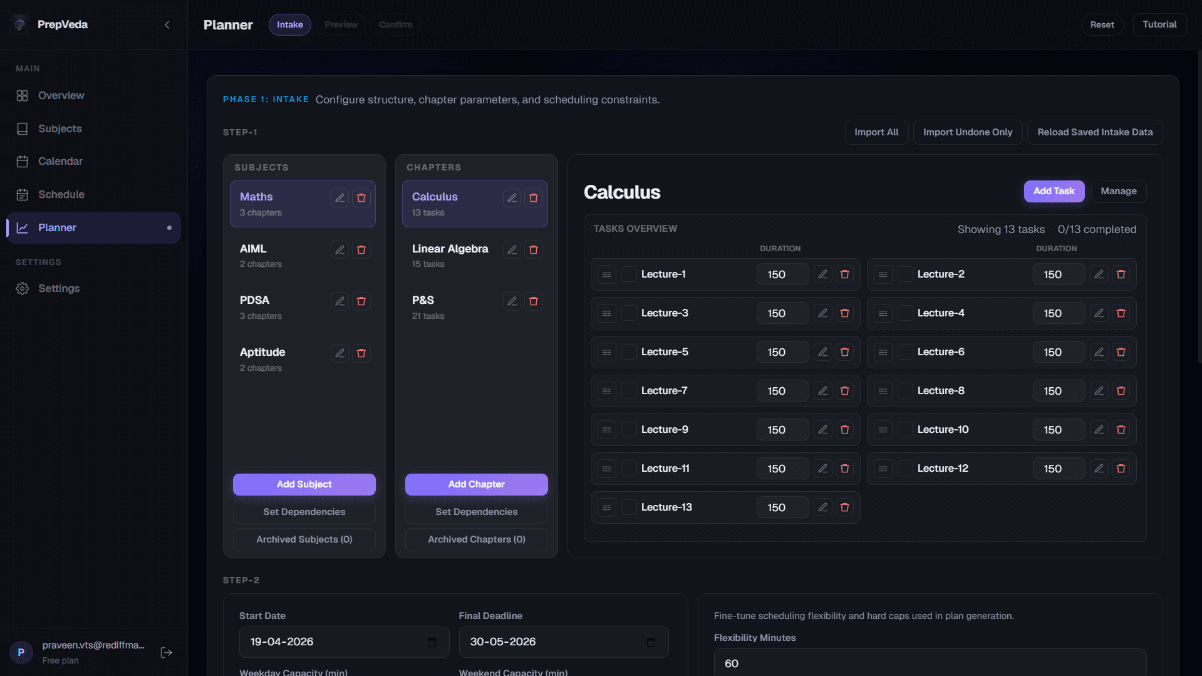The image size is (1202, 676).
Task: Delete the Lecture-10 task
Action: (x=1121, y=430)
